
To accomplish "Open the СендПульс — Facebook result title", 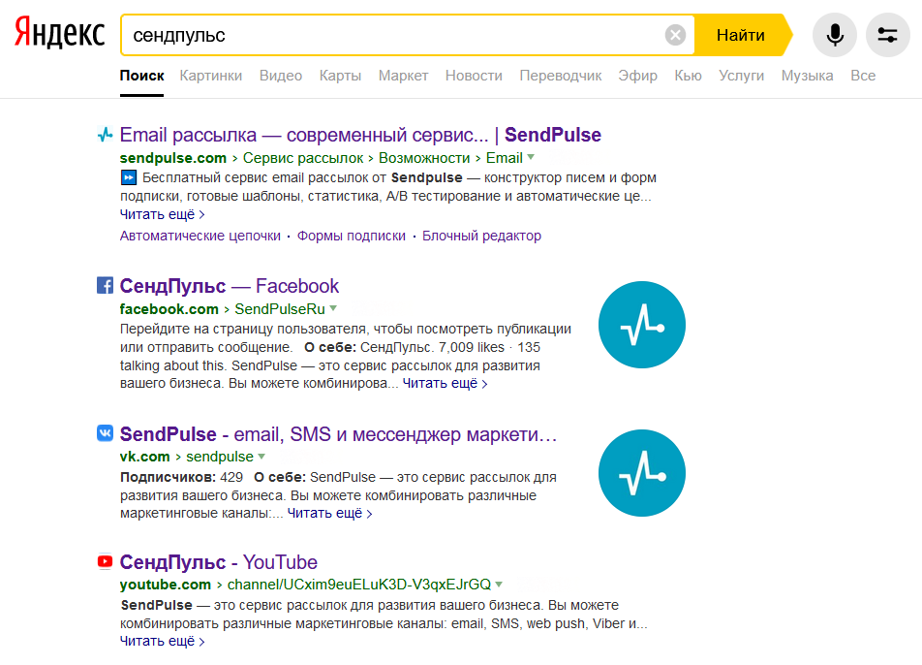I will [230, 286].
